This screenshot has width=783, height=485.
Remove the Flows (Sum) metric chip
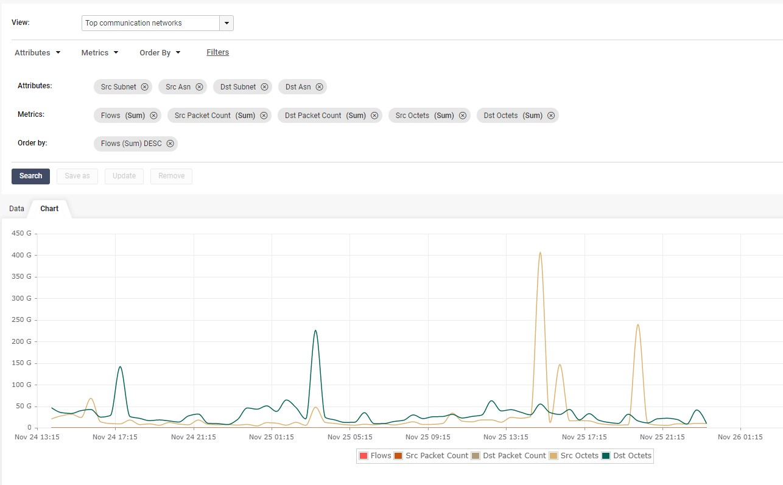[x=153, y=116]
